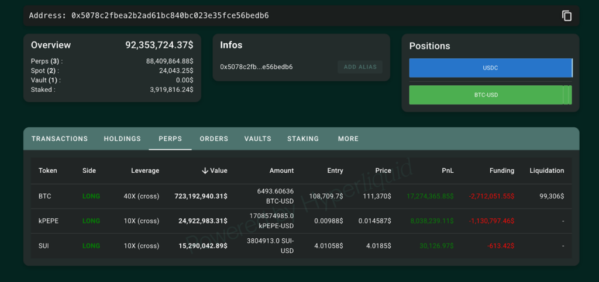Select the kPEPE token cell
This screenshot has width=599, height=282.
[49, 221]
